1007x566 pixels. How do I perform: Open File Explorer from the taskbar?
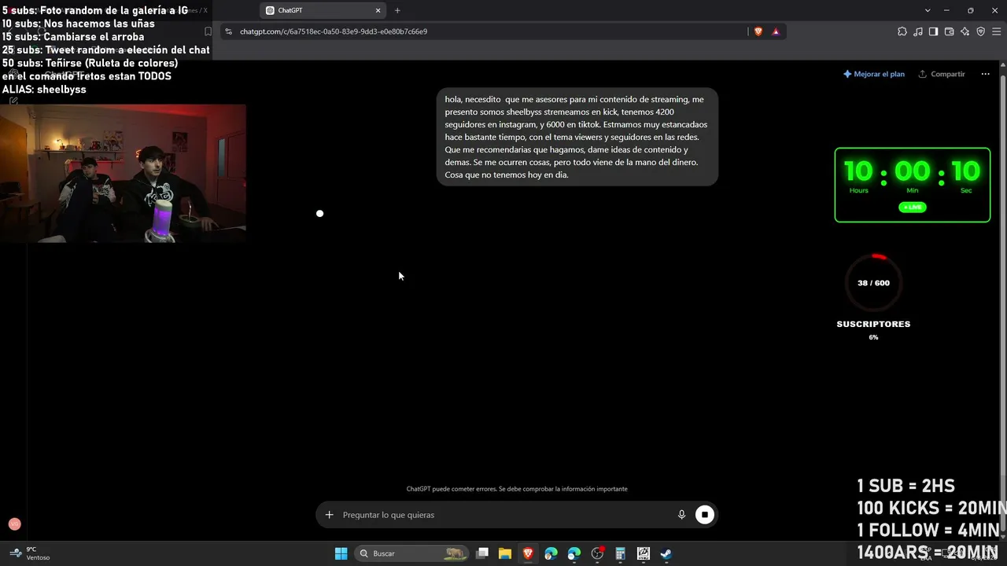(505, 553)
